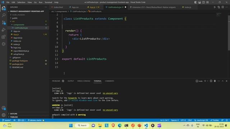Open new terminal launch profile dropdown

pos(207,81)
